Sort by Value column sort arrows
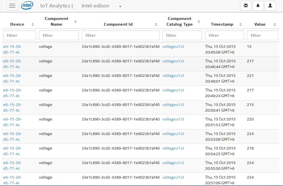This screenshot has height=186, width=283. pyautogui.click(x=275, y=24)
